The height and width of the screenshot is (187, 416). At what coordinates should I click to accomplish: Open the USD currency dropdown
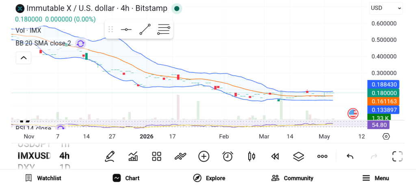(386, 8)
